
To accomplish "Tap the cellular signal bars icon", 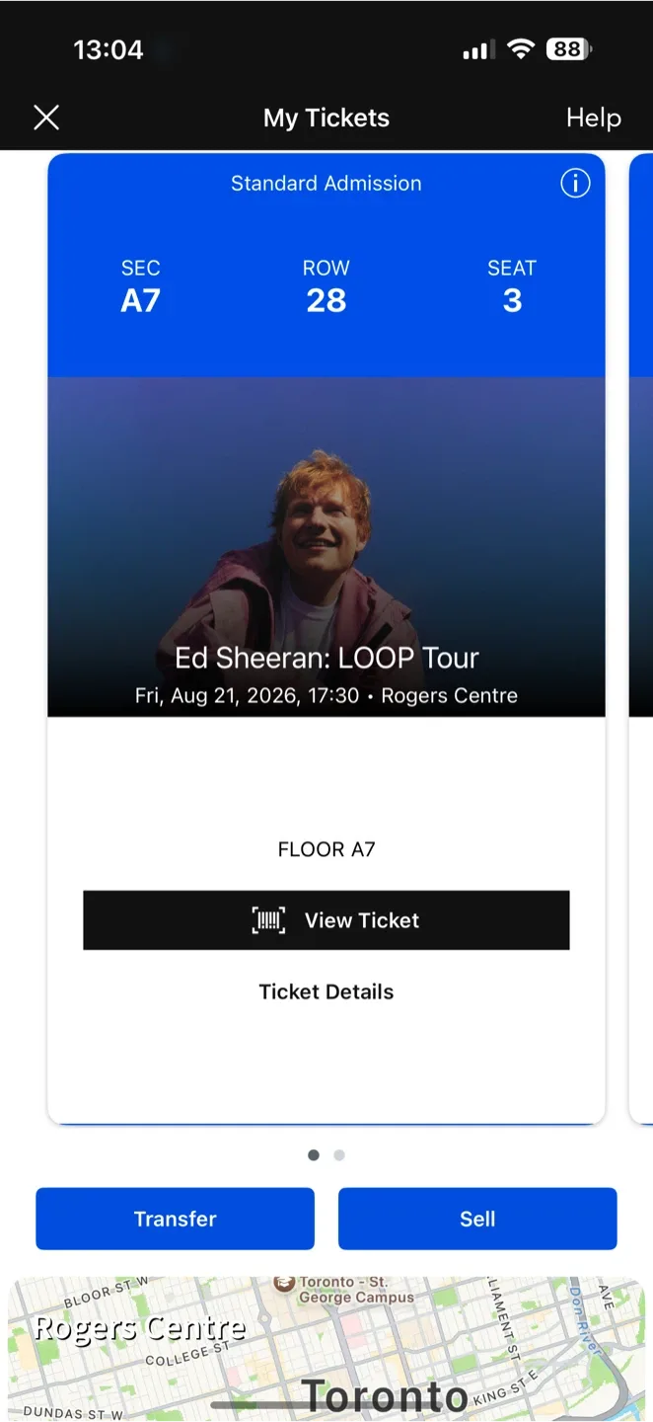I will [477, 49].
